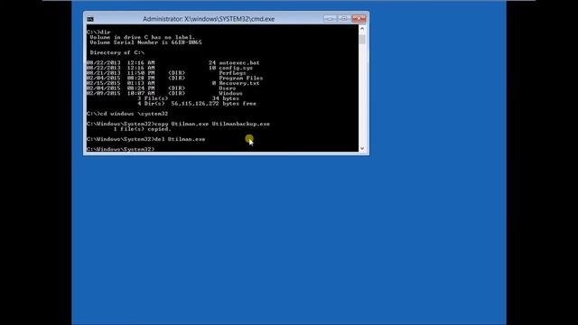Click the cmd.exe title bar text

209,19
